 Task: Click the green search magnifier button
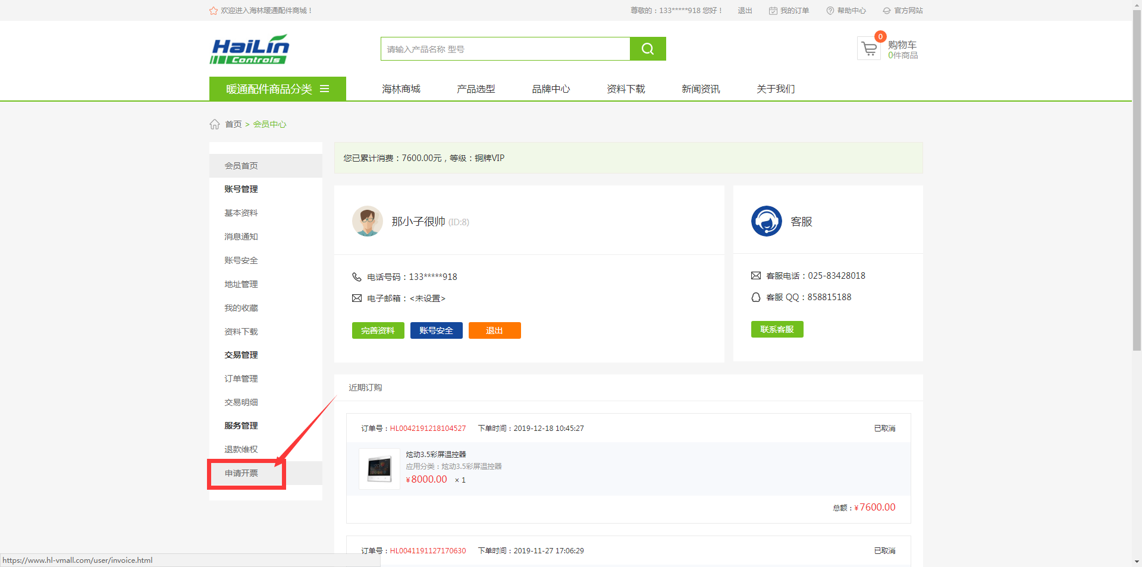(648, 49)
